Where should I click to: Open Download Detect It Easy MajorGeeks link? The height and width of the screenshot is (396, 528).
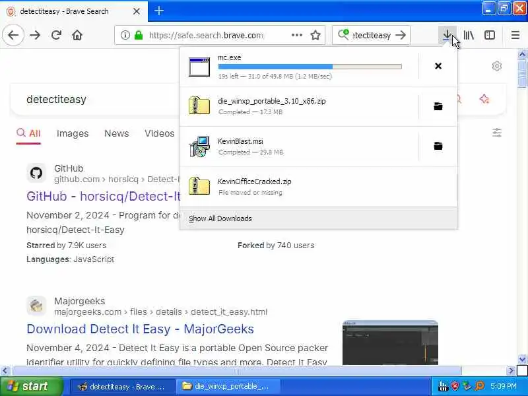pyautogui.click(x=140, y=329)
